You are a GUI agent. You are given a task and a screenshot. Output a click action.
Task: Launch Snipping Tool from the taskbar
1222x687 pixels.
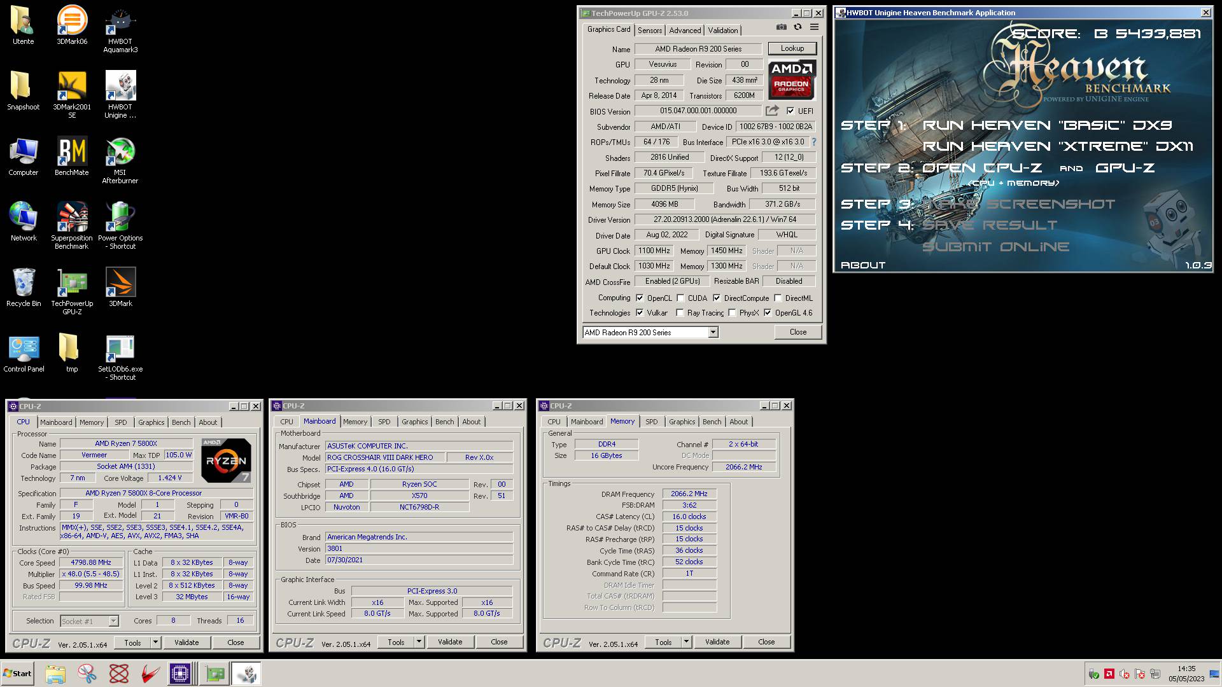pyautogui.click(x=87, y=674)
